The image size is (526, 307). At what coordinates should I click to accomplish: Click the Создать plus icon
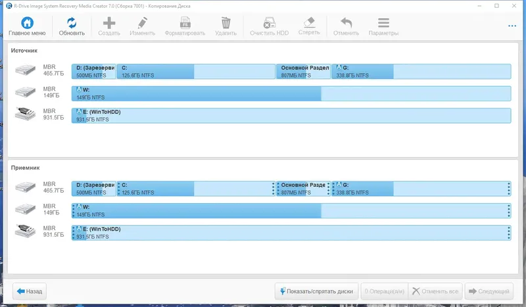pyautogui.click(x=109, y=23)
